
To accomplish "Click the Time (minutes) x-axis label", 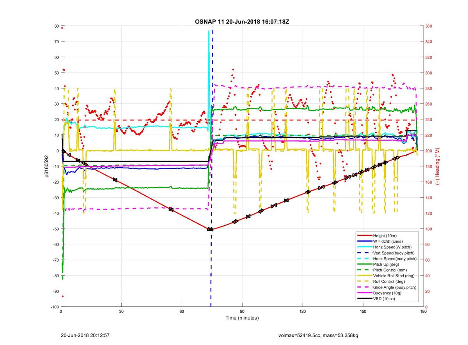I will click(242, 318).
